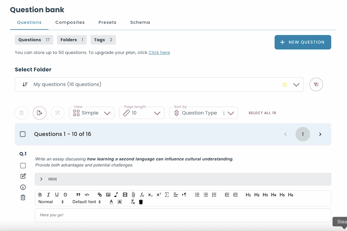The height and width of the screenshot is (231, 347).
Task: Toggle bold formatting in the editor
Action: point(40,195)
